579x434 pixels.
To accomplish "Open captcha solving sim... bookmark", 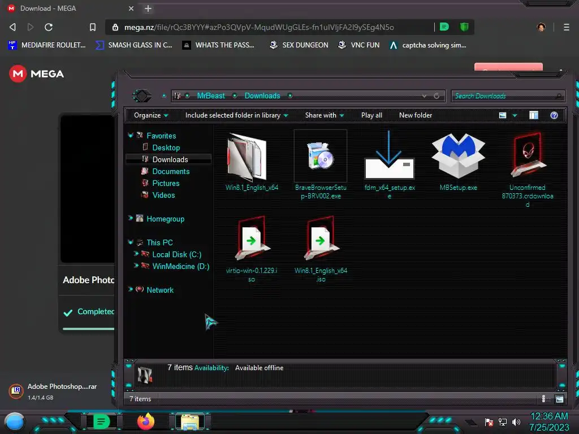I will coord(428,45).
